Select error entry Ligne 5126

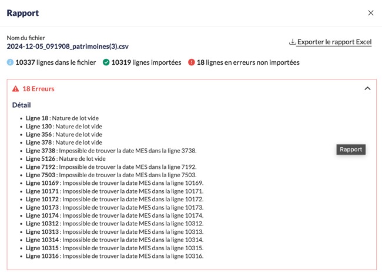point(65,159)
